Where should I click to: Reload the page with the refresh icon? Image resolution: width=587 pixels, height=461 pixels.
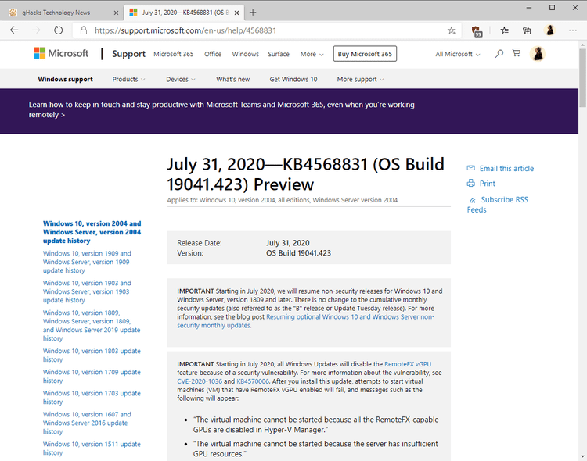(58, 30)
